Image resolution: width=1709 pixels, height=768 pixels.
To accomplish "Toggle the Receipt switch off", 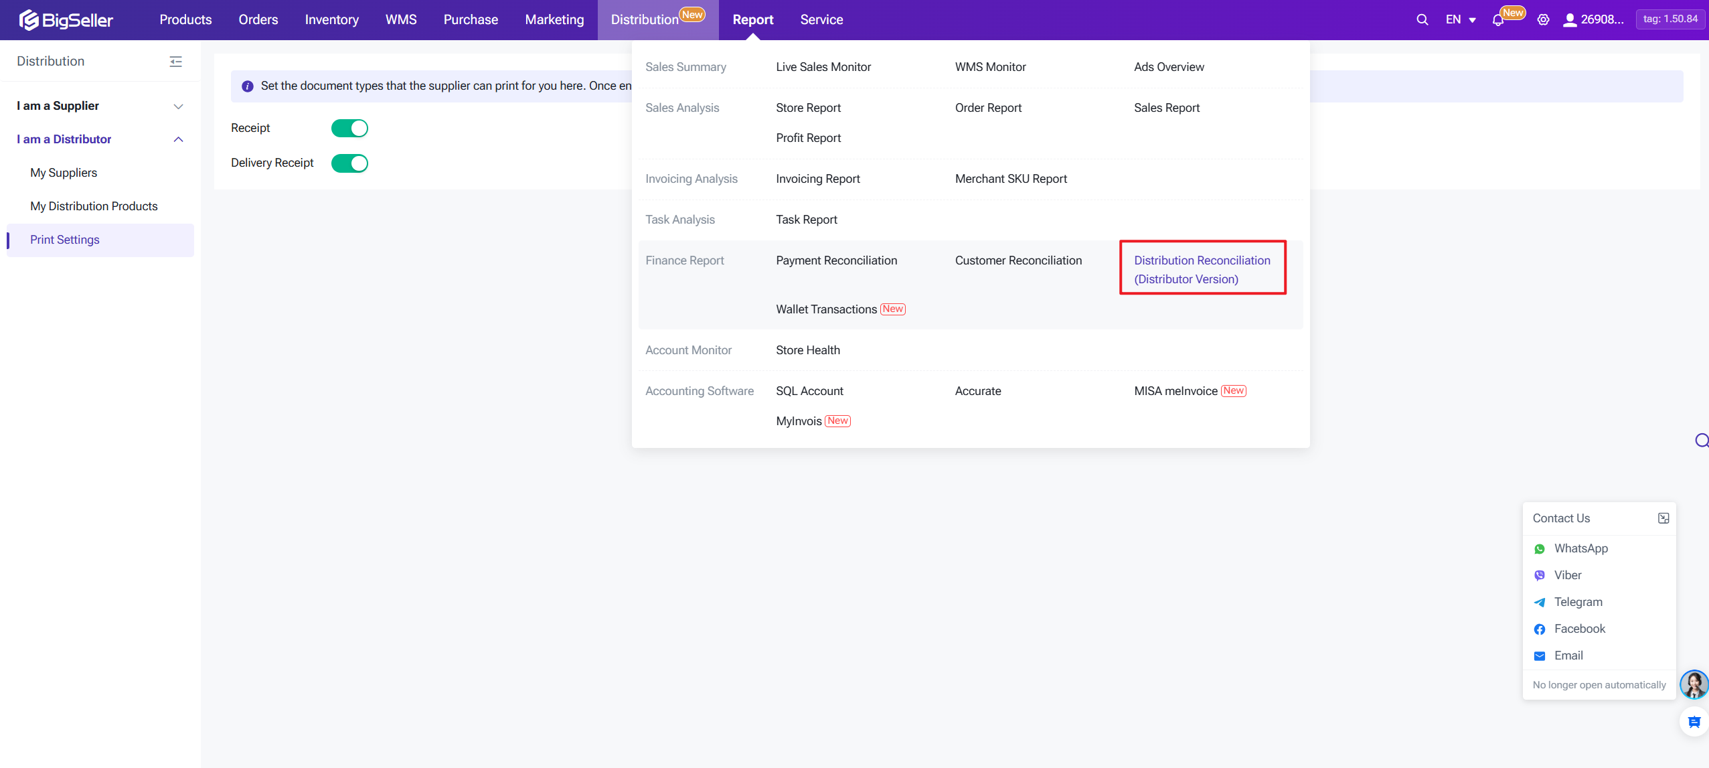I will 349,128.
